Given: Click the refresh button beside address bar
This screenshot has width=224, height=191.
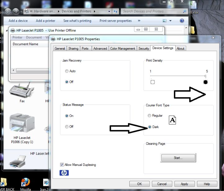Looking at the screenshot, I should click(116, 11).
